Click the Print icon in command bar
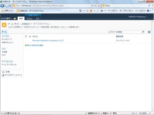Image resolution: width=154 pixels, height=115 pixels. pos(102,11)
